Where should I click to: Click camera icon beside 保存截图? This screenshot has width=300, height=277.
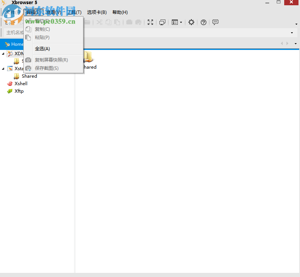click(28, 68)
